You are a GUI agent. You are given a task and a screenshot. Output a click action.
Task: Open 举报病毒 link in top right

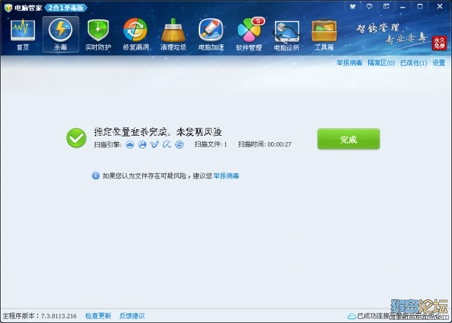tap(349, 63)
